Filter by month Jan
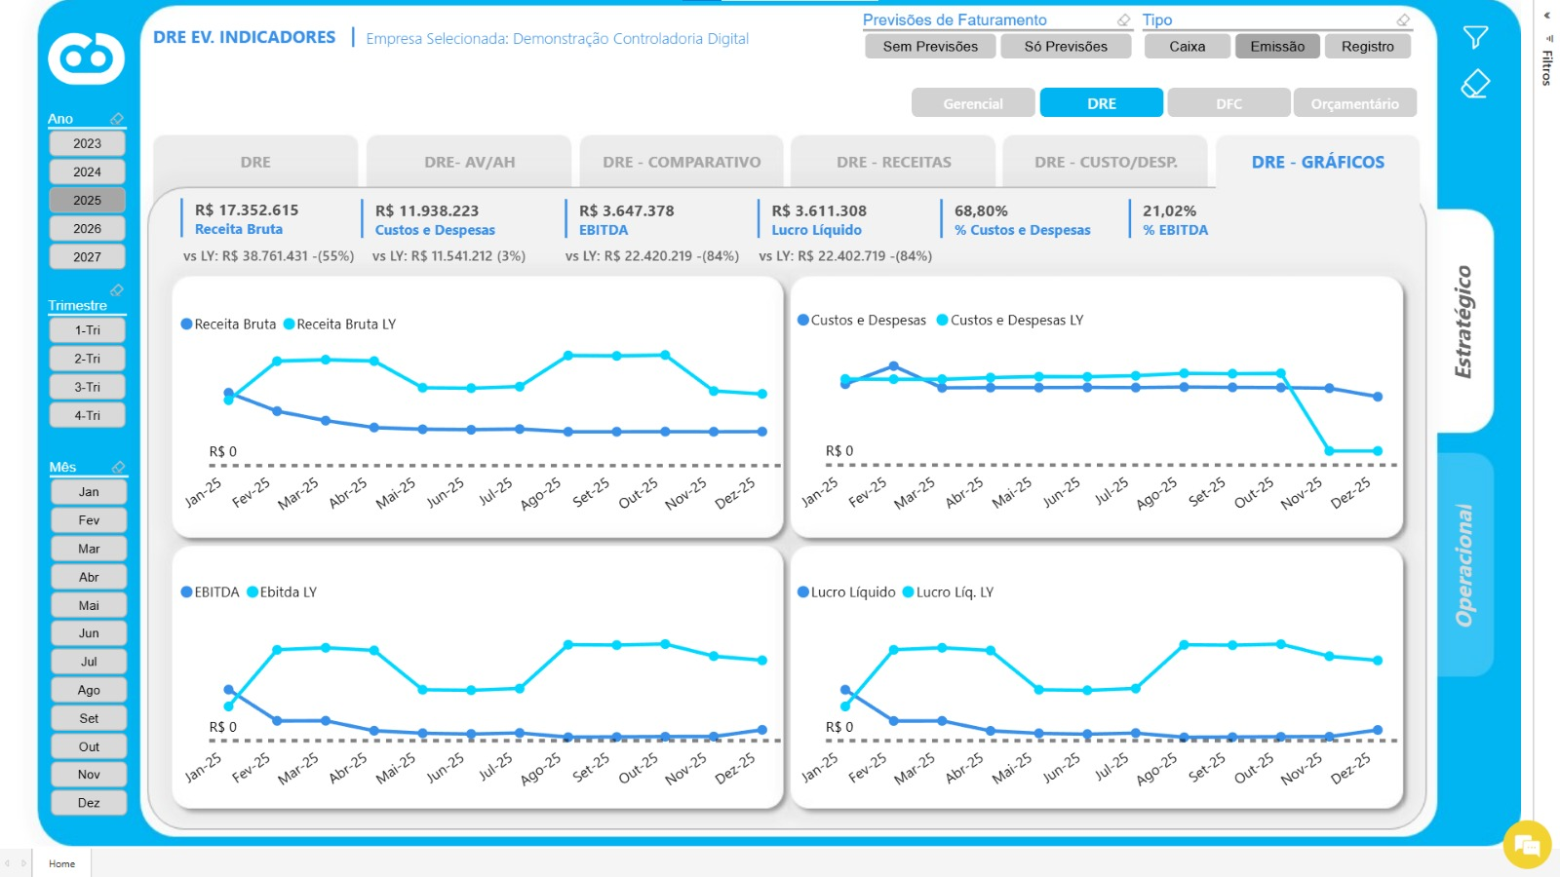Image resolution: width=1560 pixels, height=877 pixels. click(x=89, y=492)
